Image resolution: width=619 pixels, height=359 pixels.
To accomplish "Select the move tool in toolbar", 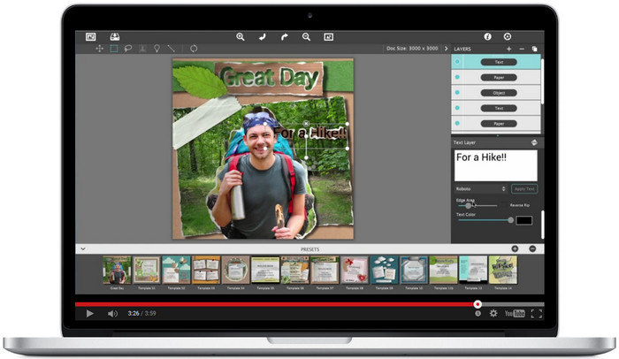I will point(98,49).
